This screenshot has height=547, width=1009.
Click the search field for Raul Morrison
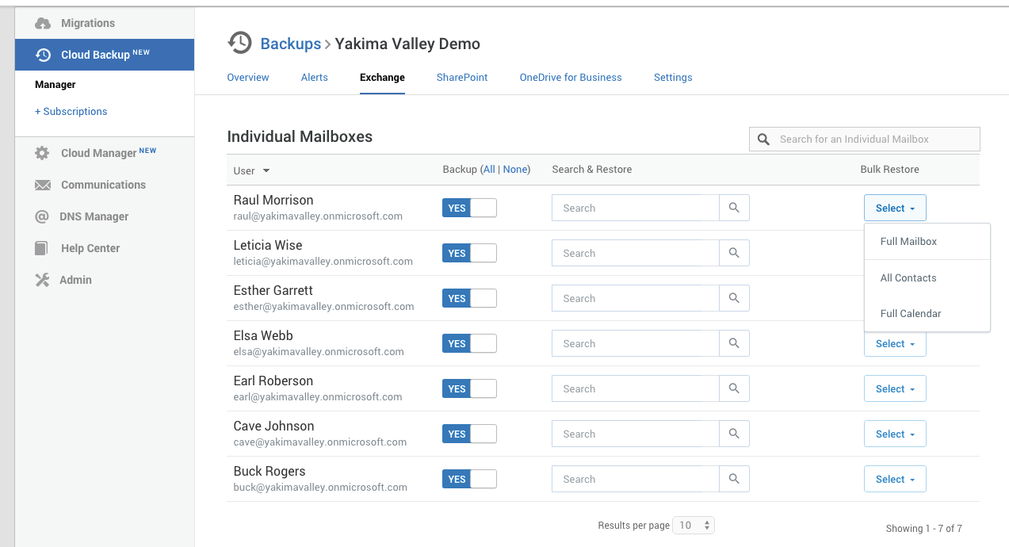(x=636, y=208)
